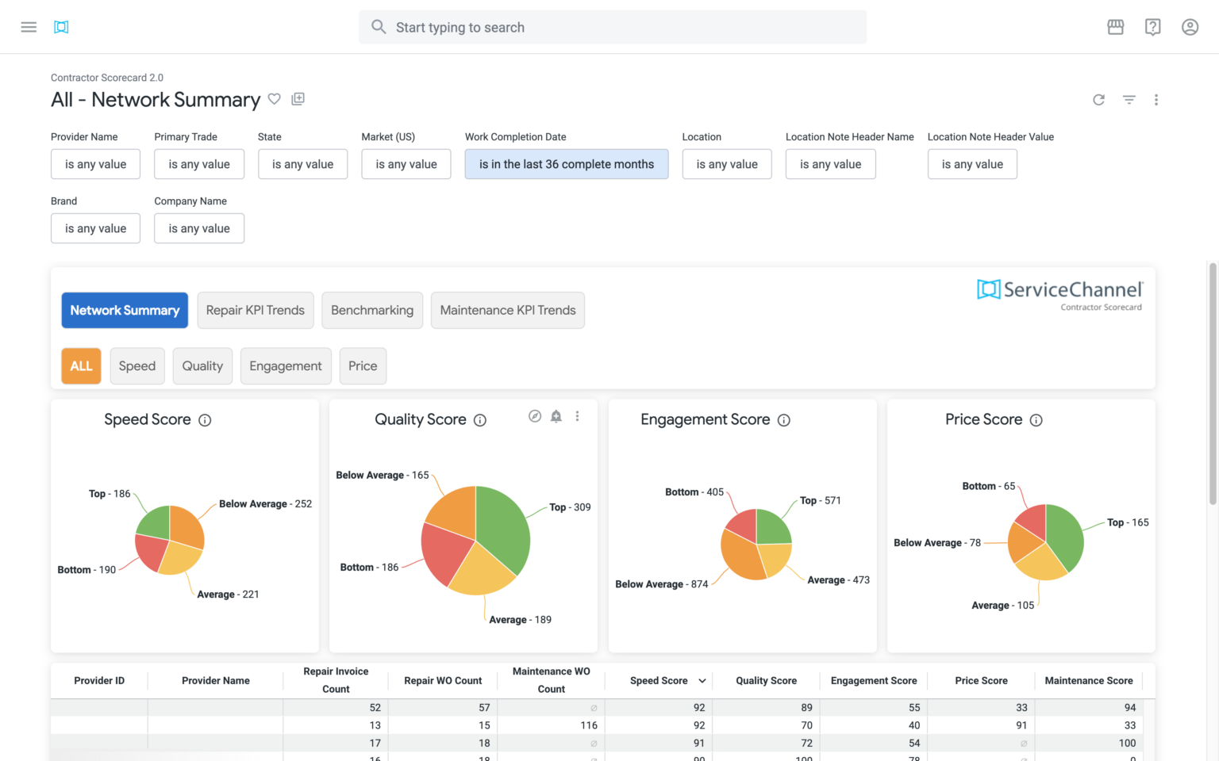The height and width of the screenshot is (761, 1219).
Task: View Engagement Score info tooltip
Action: click(x=784, y=420)
